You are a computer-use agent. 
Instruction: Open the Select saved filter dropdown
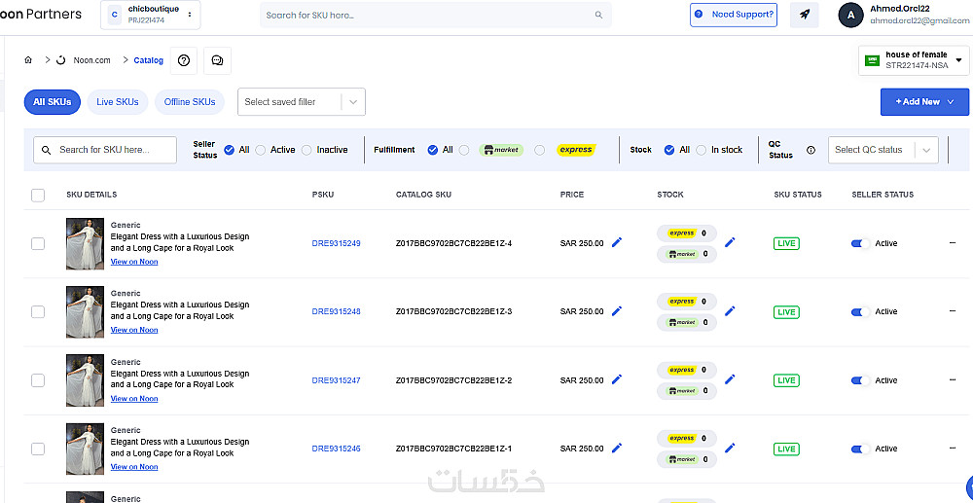point(301,102)
